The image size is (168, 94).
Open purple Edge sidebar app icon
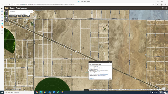2,21
